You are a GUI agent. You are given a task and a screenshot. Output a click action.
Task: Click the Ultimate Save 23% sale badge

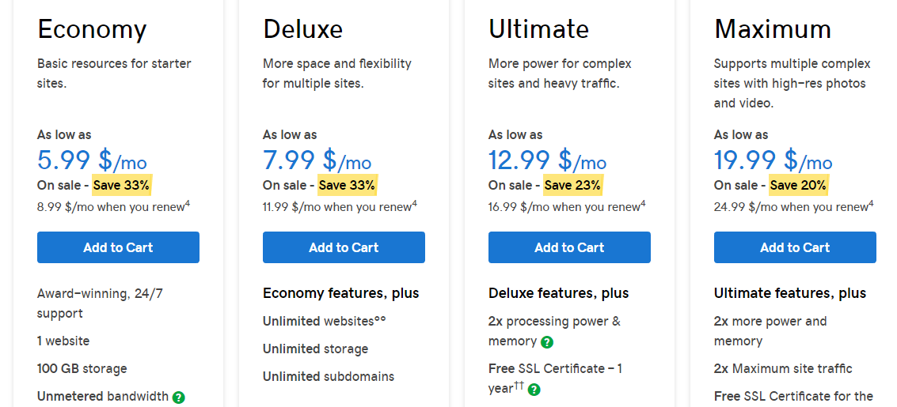point(572,185)
